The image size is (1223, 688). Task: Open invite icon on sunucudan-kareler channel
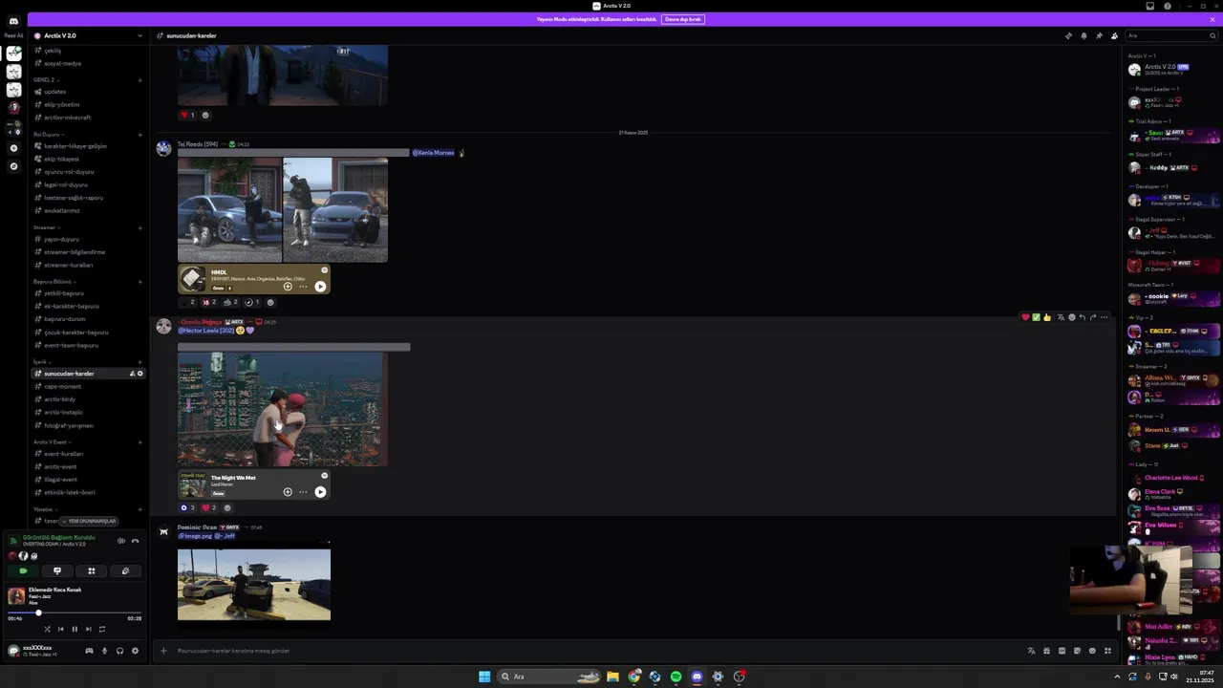(132, 374)
